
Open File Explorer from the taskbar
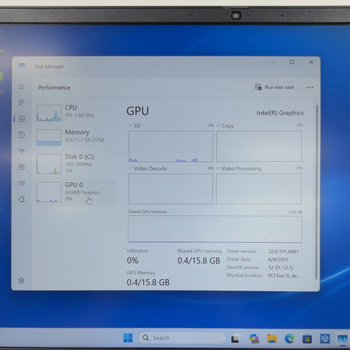click(272, 338)
